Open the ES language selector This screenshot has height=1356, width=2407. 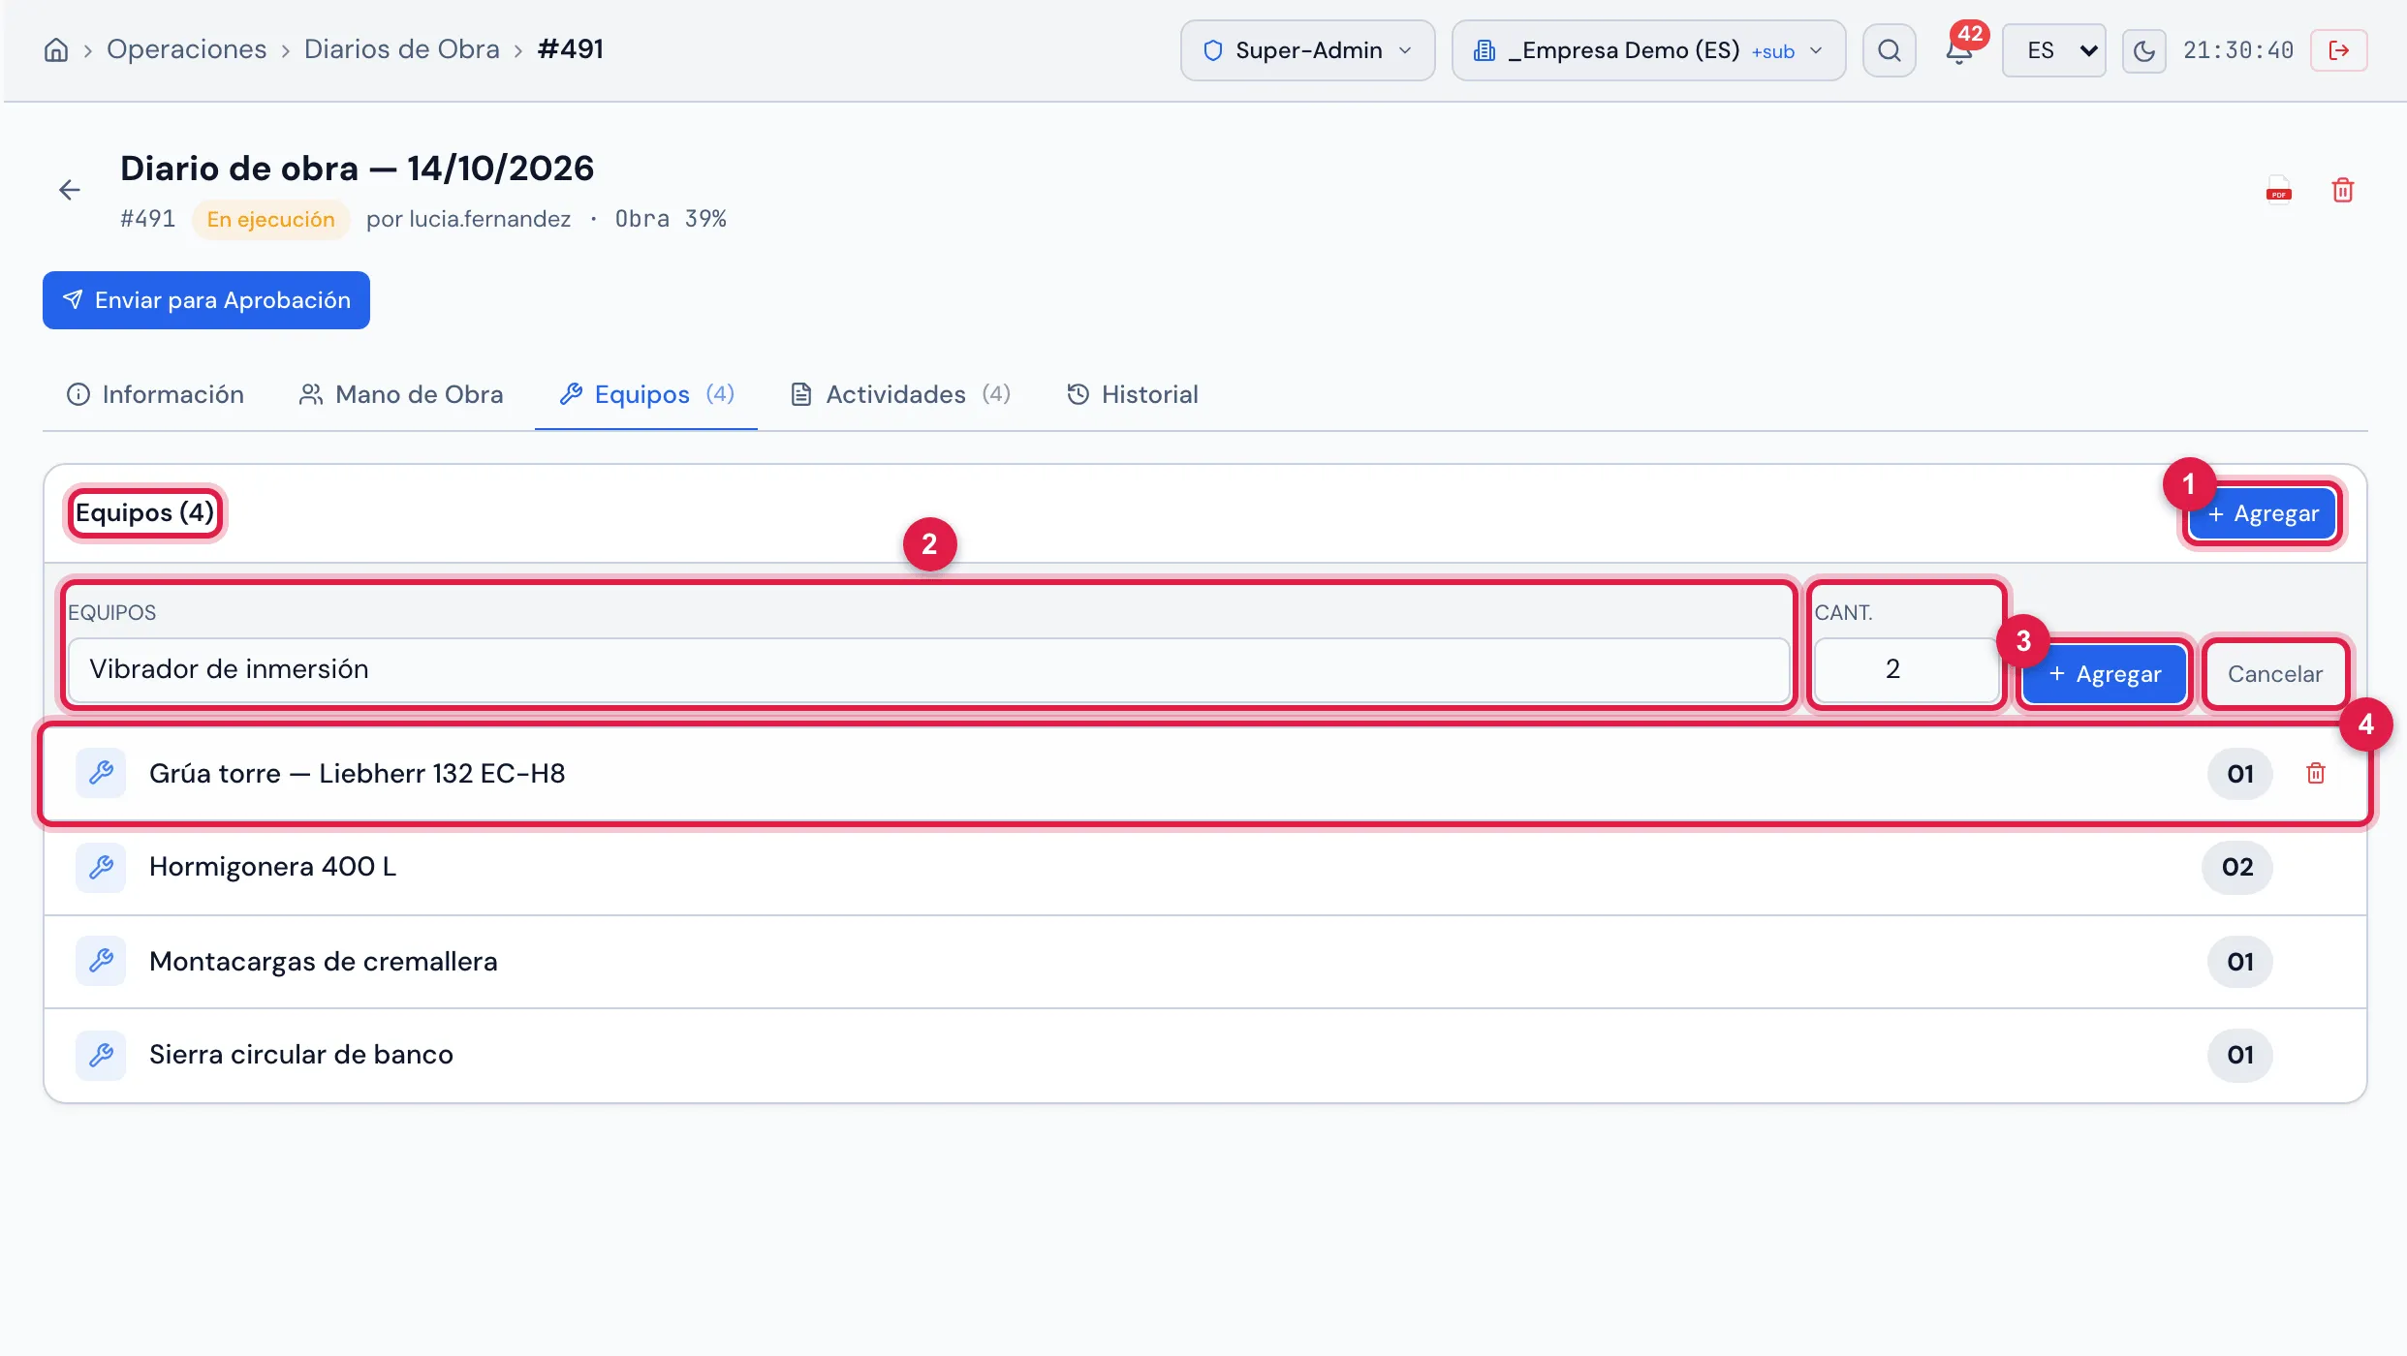click(2054, 50)
